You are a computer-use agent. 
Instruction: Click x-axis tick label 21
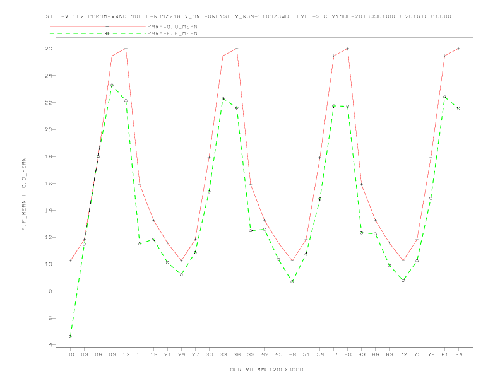pyautogui.click(x=167, y=354)
